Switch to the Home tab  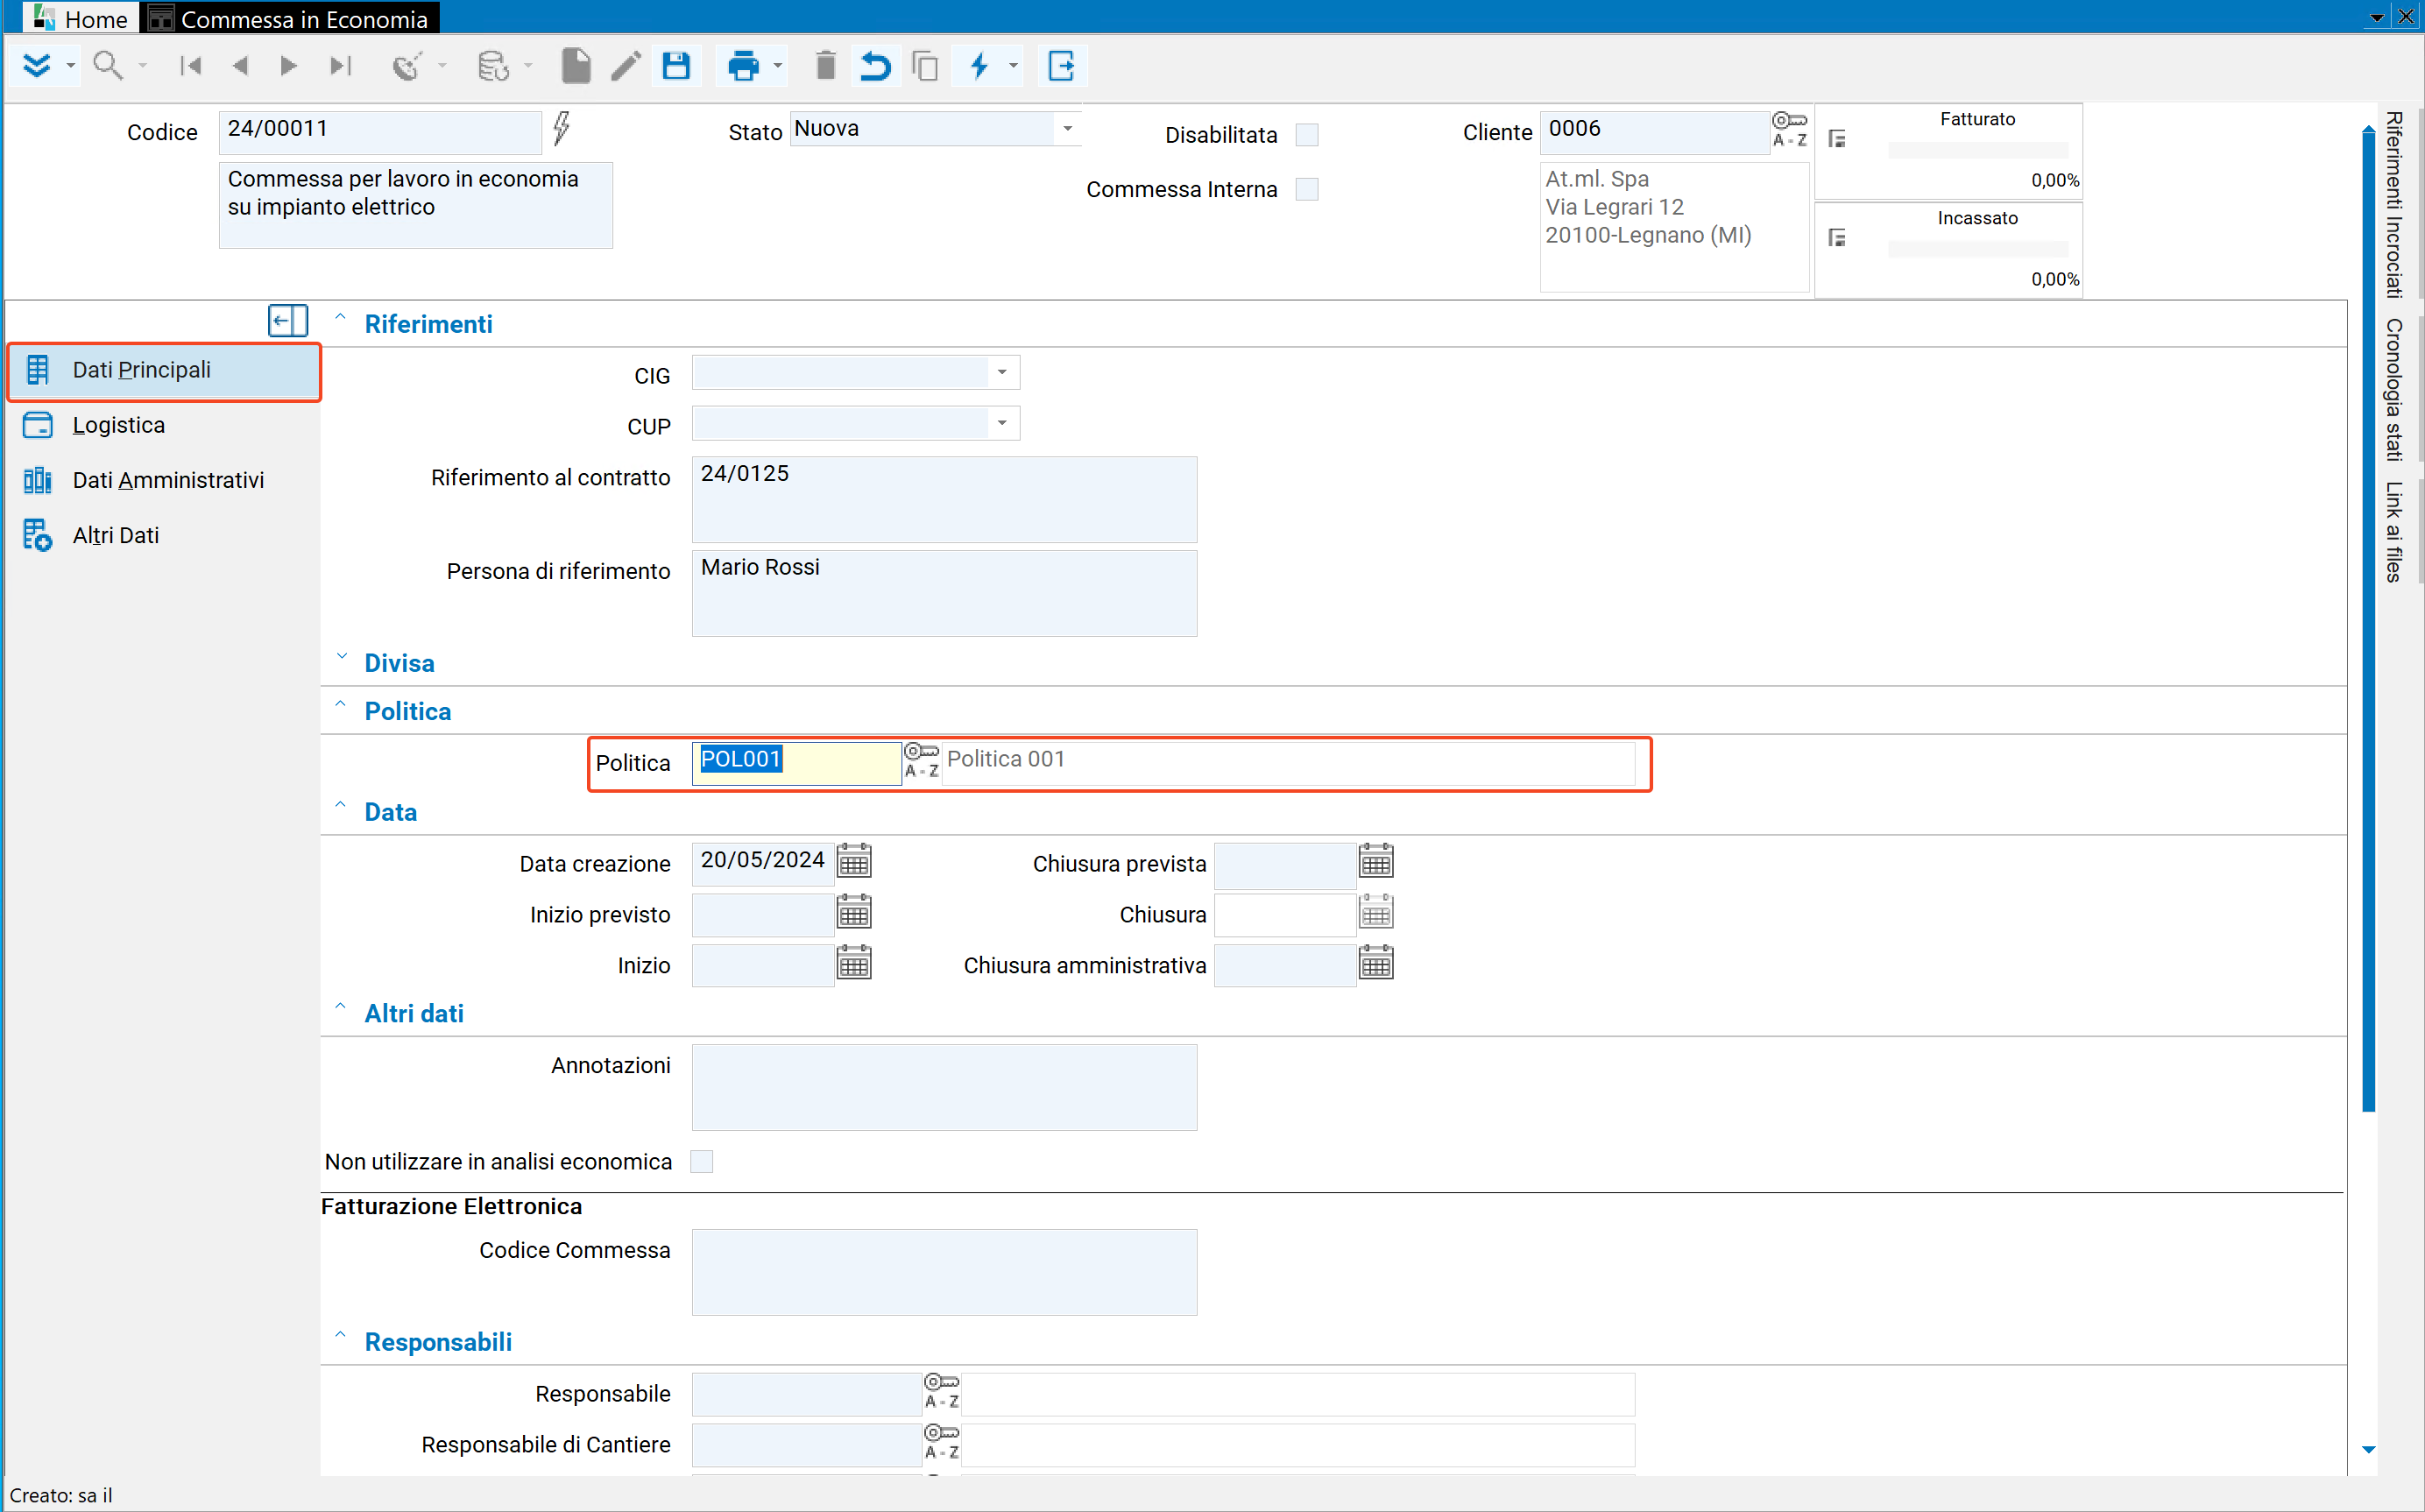click(x=81, y=18)
